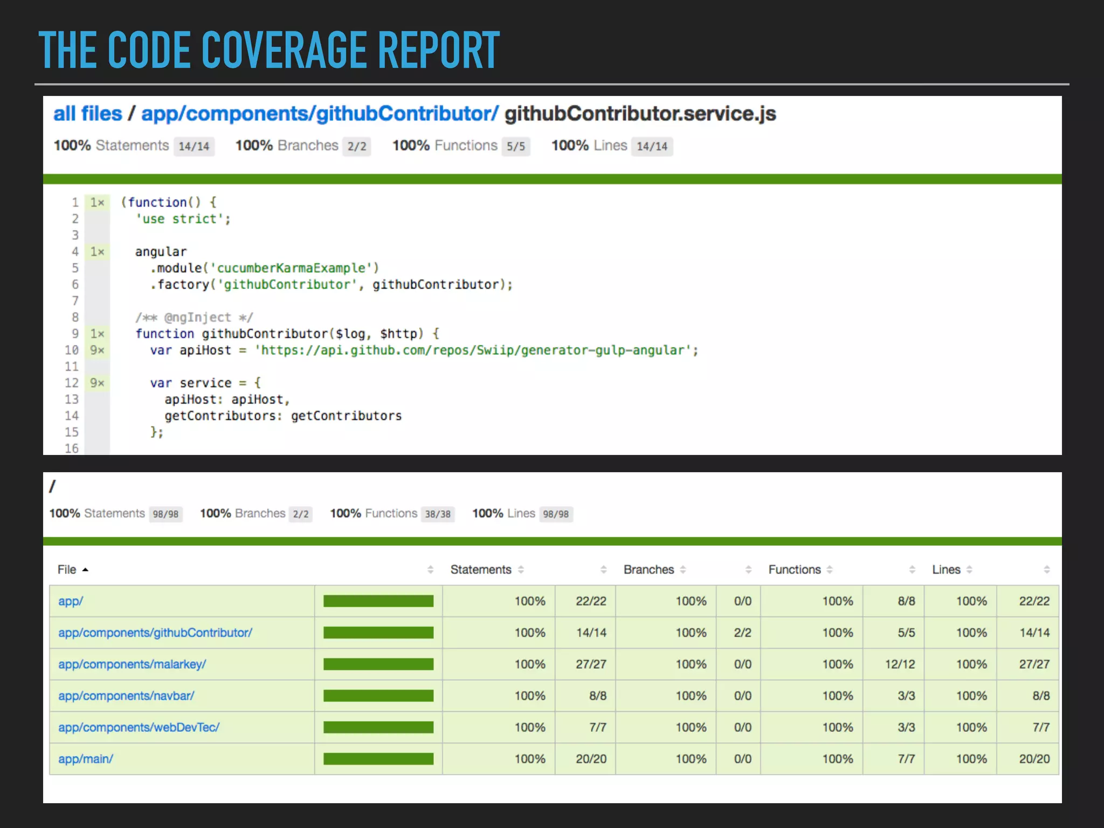
Task: Click the Statements 14/14 badge
Action: point(194,146)
